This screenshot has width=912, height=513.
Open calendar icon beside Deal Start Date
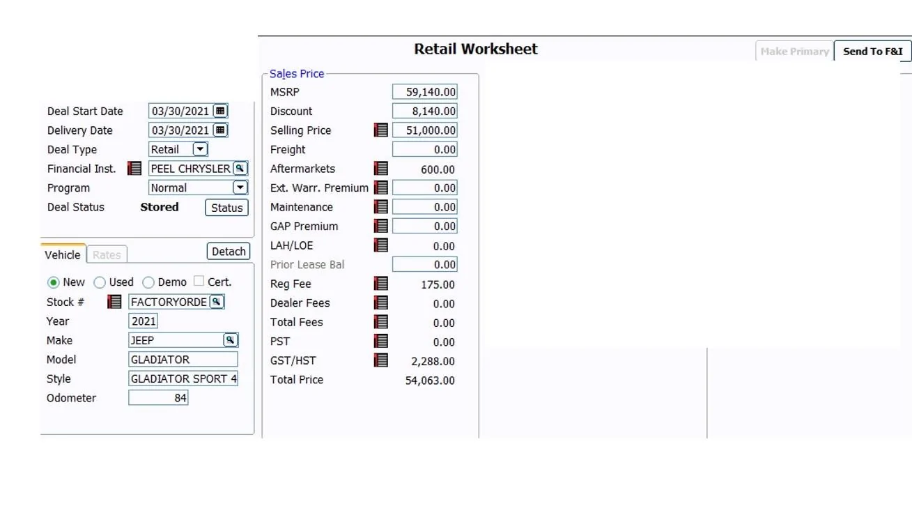220,111
